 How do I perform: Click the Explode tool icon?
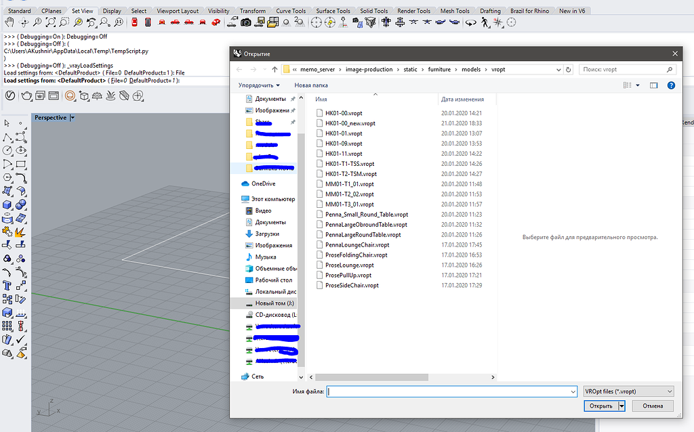pyautogui.click(x=20, y=232)
